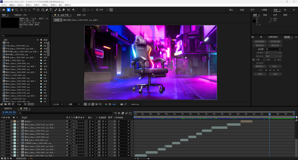This screenshot has height=160, width=298.
Task: Enable motion blur switch in the timeline header
Action: (x=126, y=113)
